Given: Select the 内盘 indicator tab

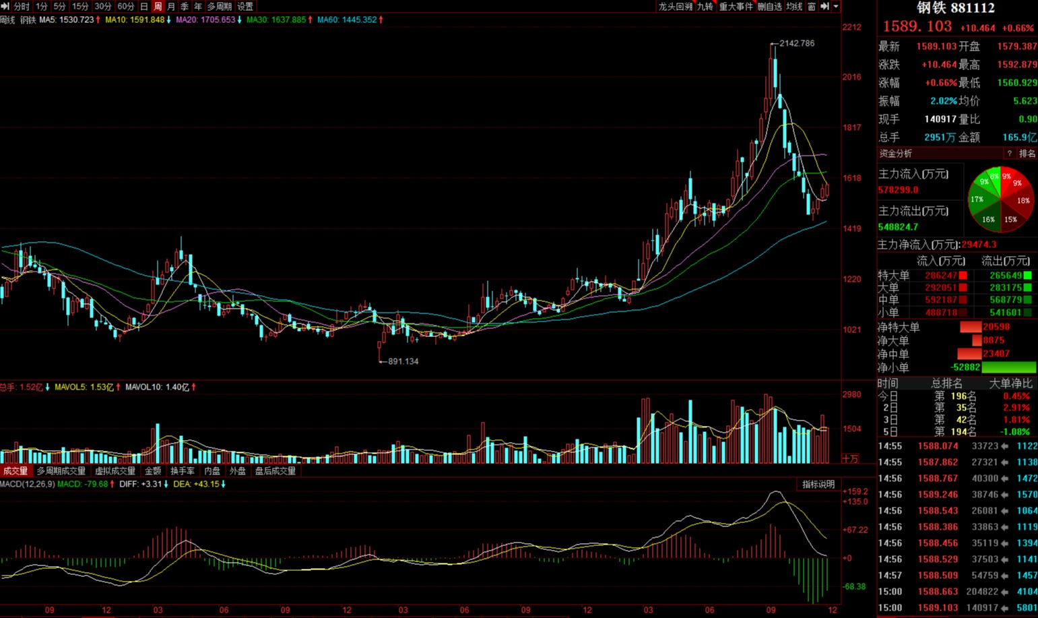Looking at the screenshot, I should (212, 471).
